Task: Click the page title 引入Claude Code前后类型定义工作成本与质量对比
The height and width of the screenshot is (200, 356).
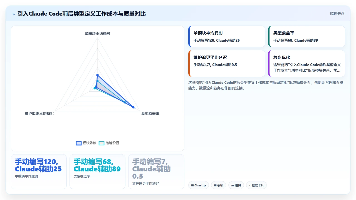Action: pos(81,14)
